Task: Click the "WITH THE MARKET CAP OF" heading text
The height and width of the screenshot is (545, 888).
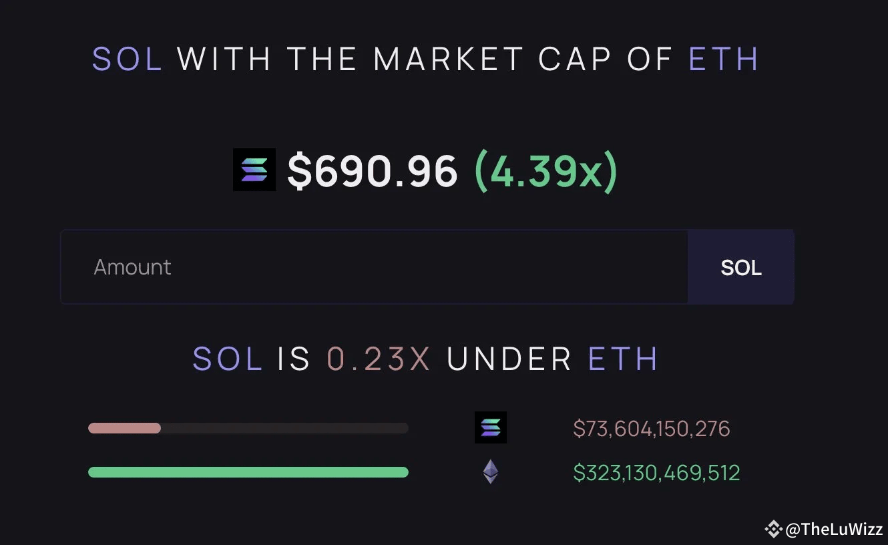Action: click(425, 59)
